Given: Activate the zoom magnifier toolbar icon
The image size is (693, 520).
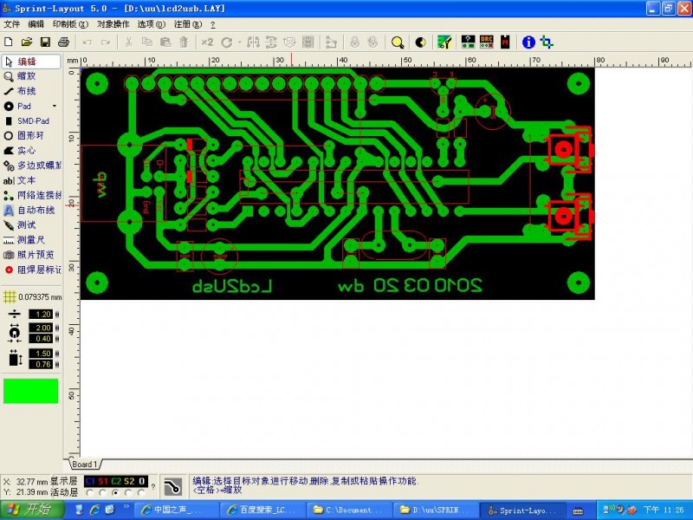Looking at the screenshot, I should pyautogui.click(x=398, y=41).
